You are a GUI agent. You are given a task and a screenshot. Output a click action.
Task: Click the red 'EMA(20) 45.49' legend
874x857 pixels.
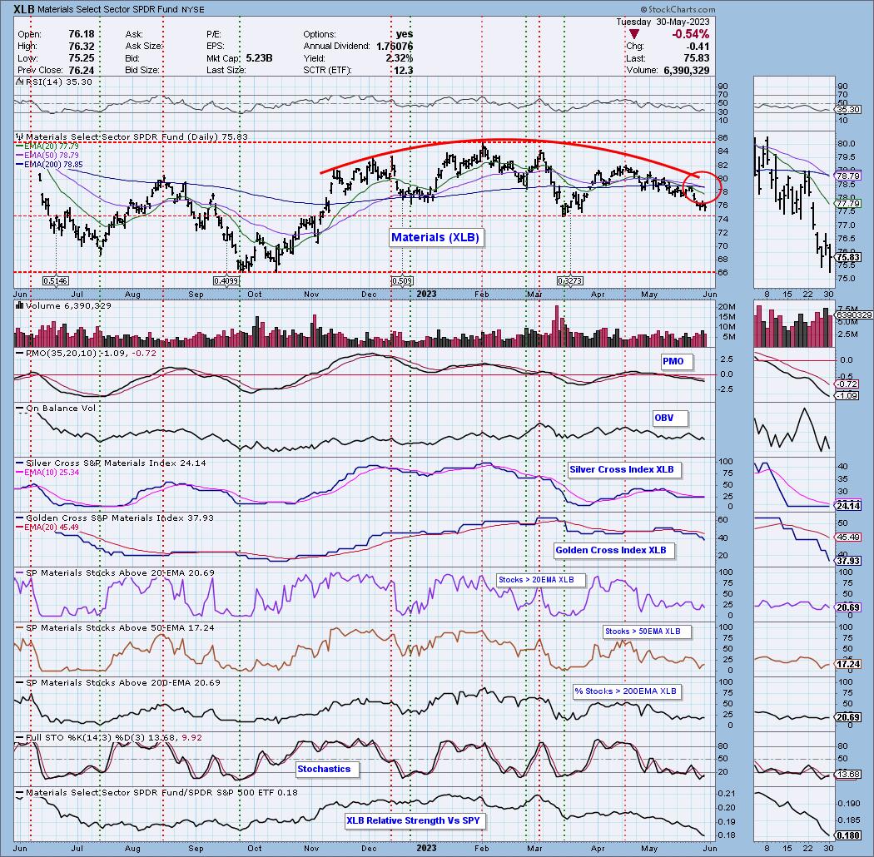click(x=47, y=528)
